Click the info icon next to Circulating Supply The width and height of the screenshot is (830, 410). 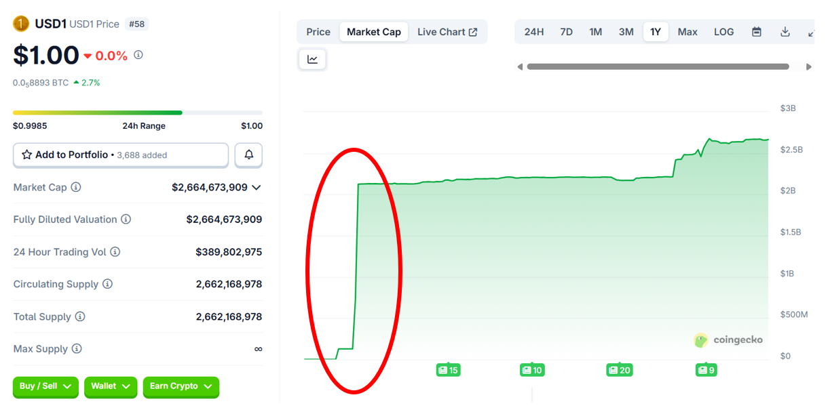coord(107,284)
